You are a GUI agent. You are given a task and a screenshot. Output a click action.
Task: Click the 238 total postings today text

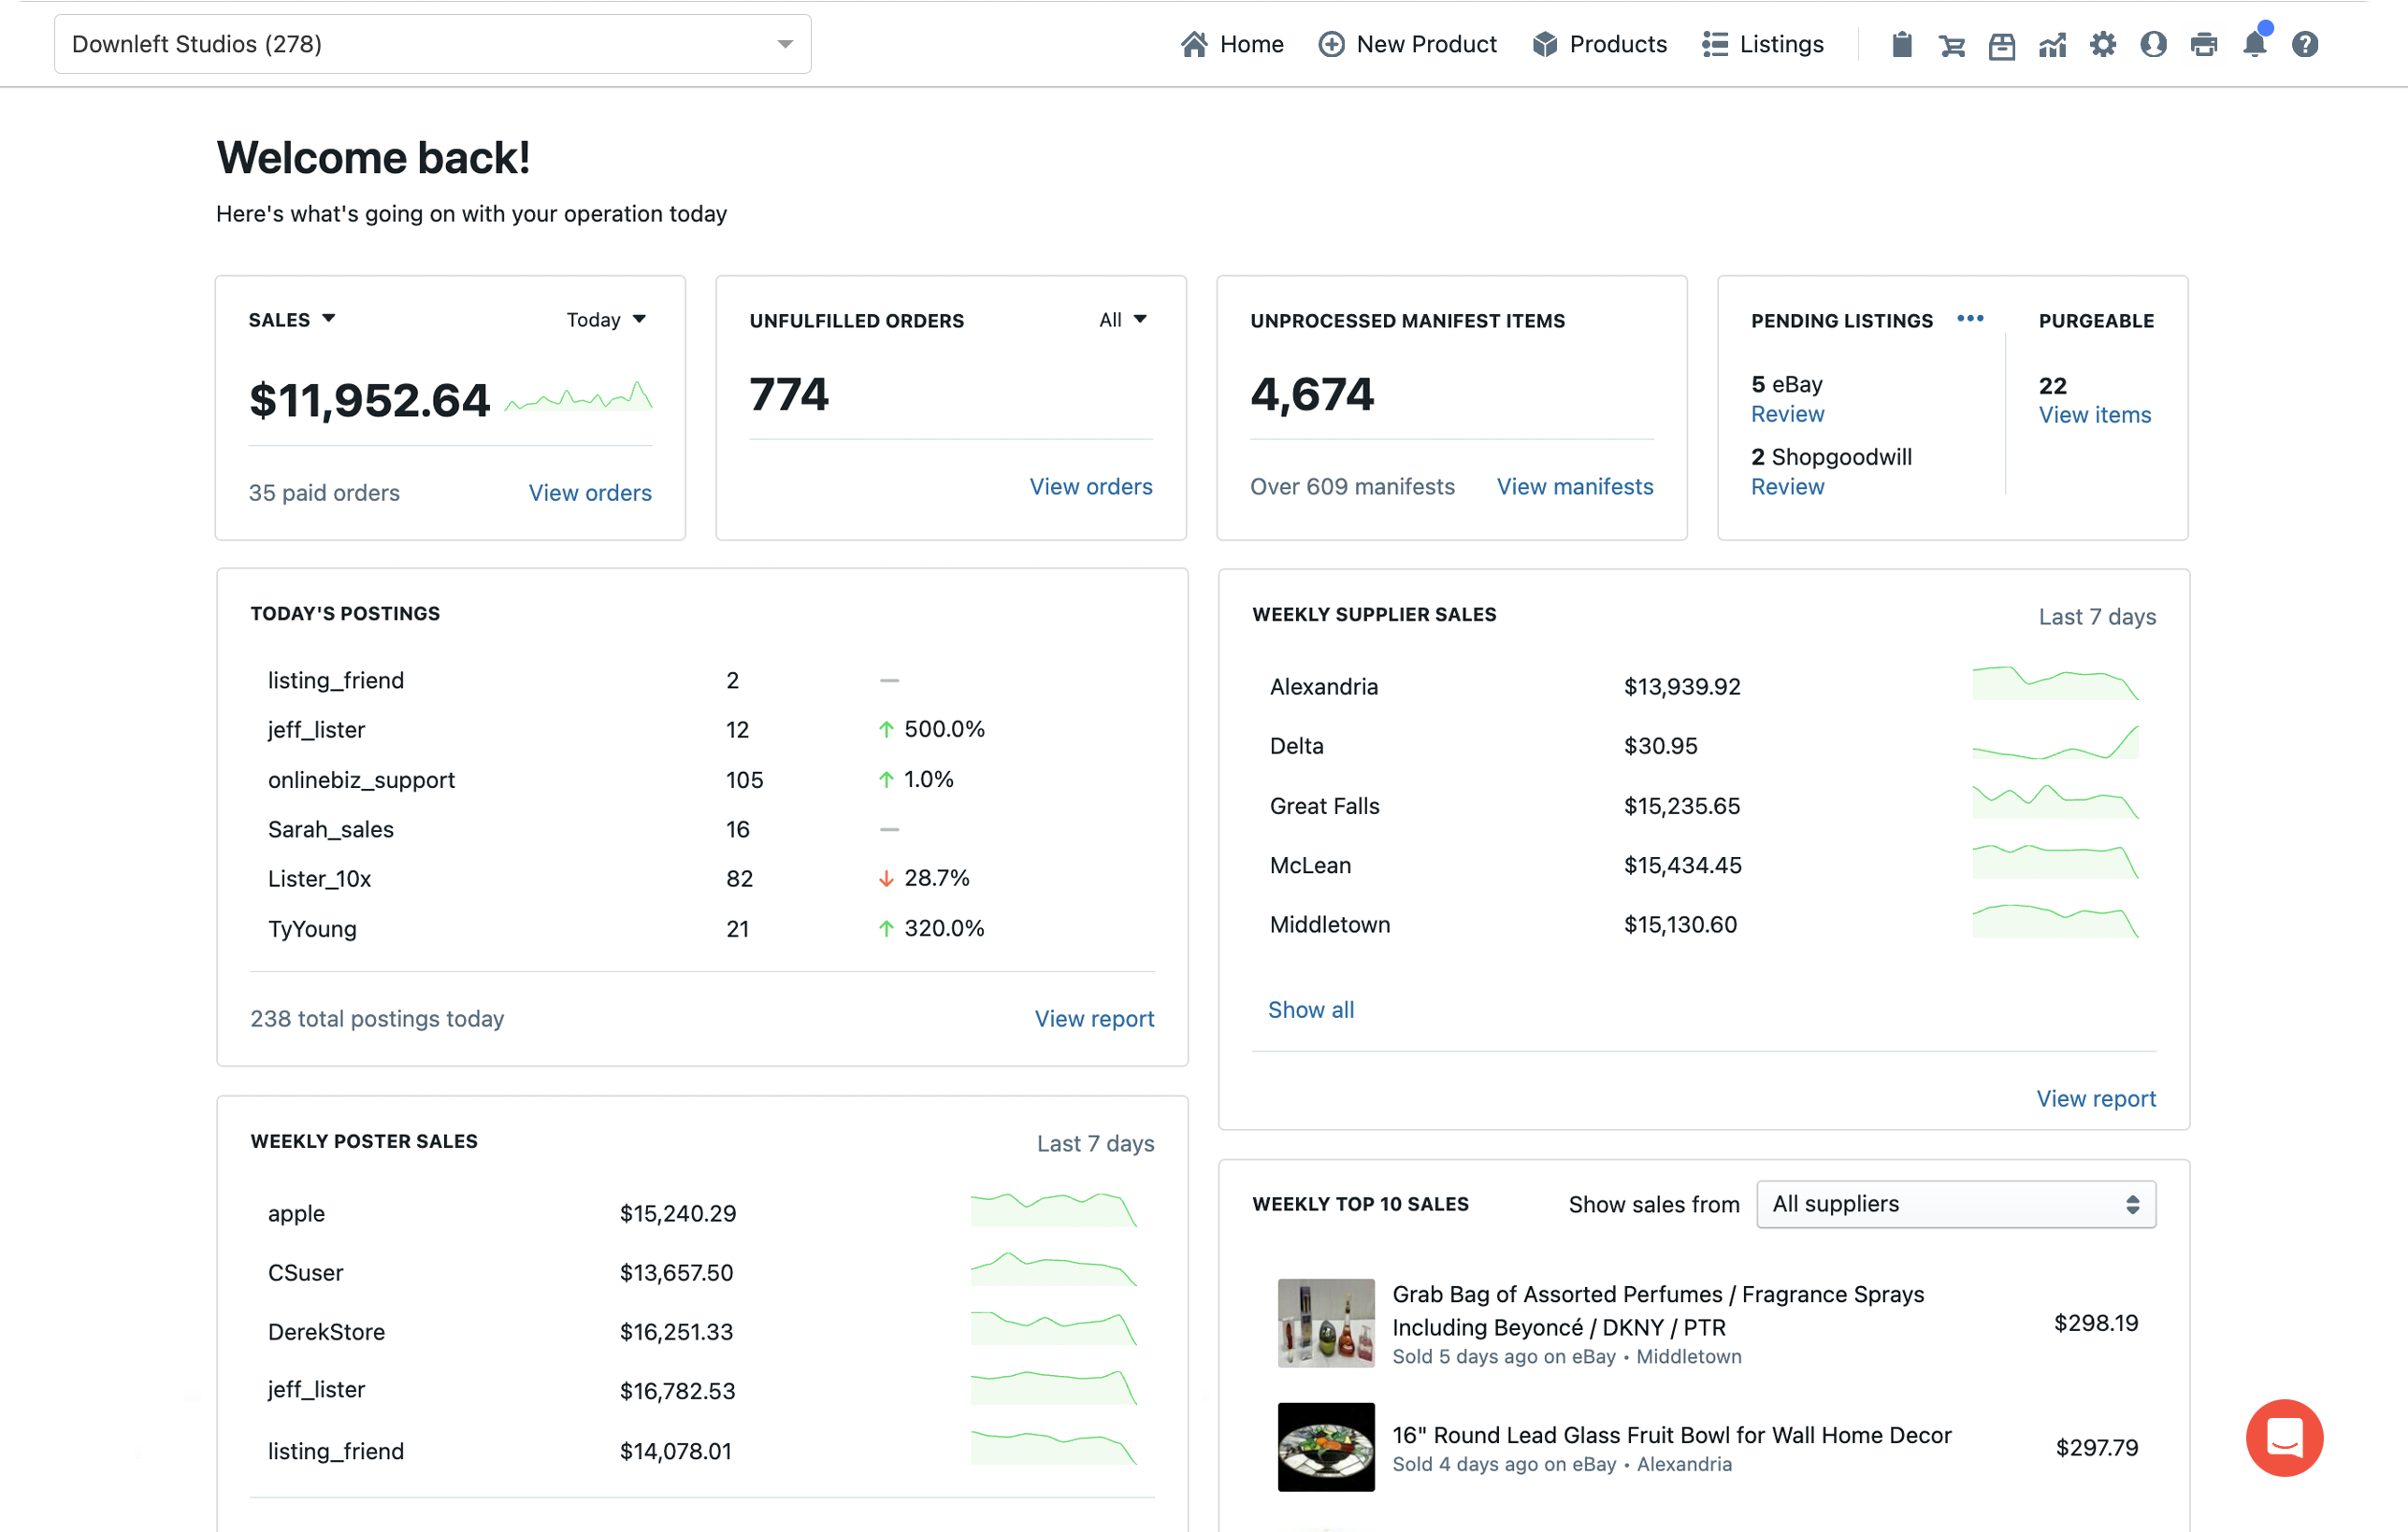(377, 1018)
